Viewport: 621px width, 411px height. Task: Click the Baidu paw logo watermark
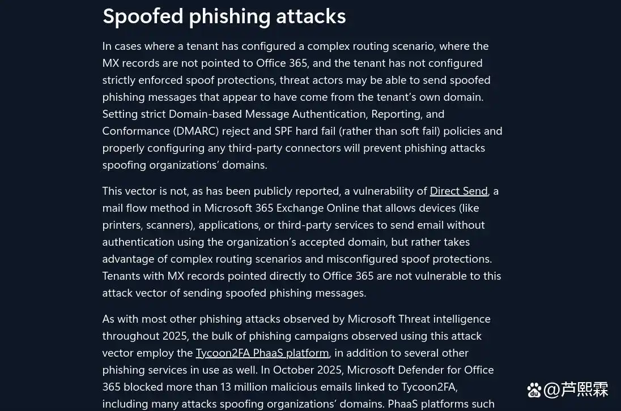tap(534, 390)
